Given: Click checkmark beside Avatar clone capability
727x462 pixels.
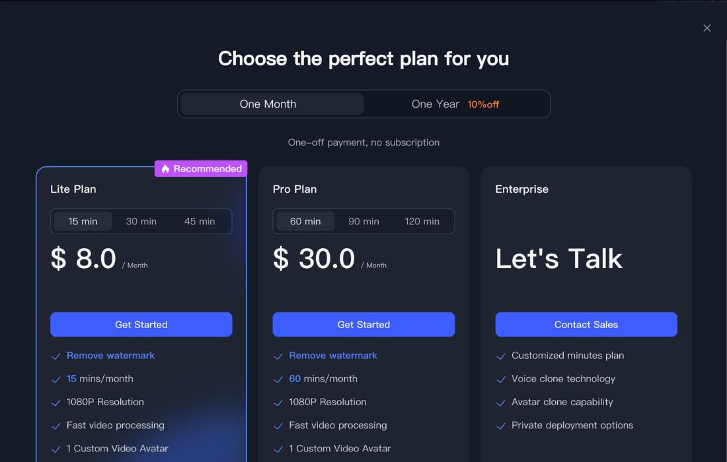Looking at the screenshot, I should (x=501, y=403).
